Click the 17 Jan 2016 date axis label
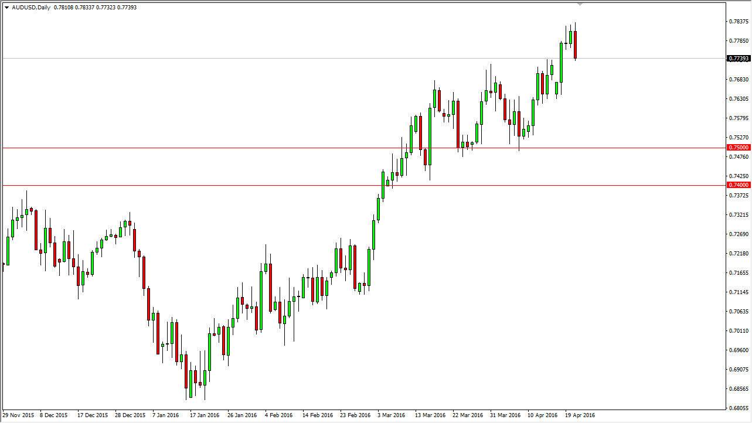This screenshot has width=752, height=423. (x=204, y=414)
